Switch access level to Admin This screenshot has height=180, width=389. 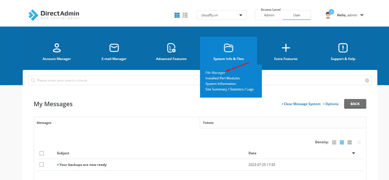269,15
